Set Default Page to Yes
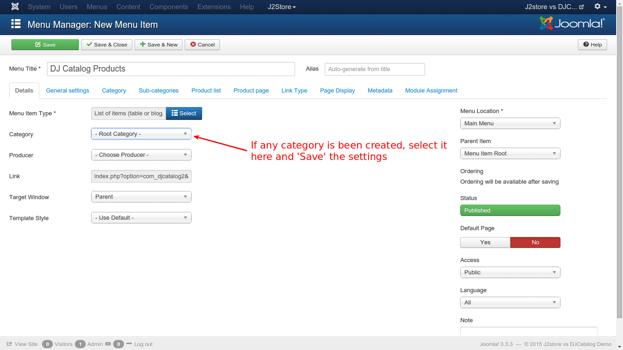Screen dimensions: 623x350 pos(485,242)
